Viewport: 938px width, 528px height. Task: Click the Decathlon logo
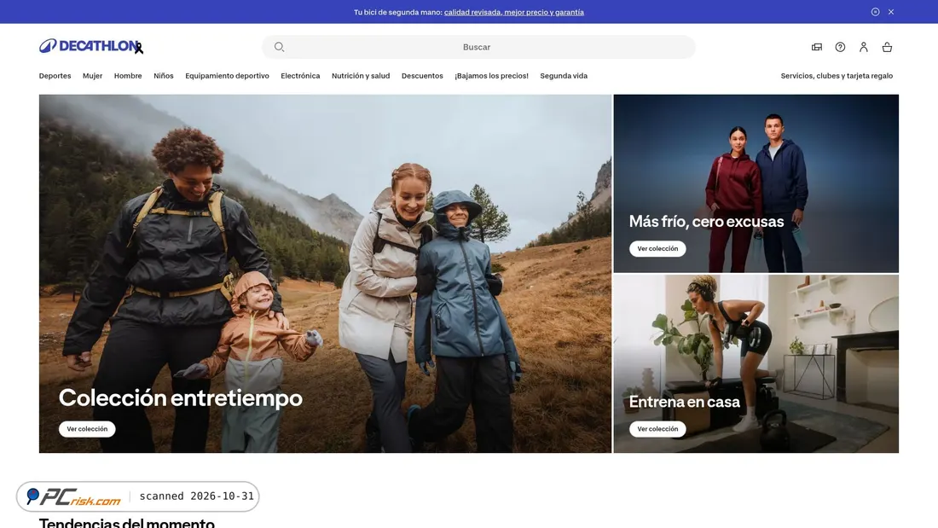pyautogui.click(x=91, y=46)
